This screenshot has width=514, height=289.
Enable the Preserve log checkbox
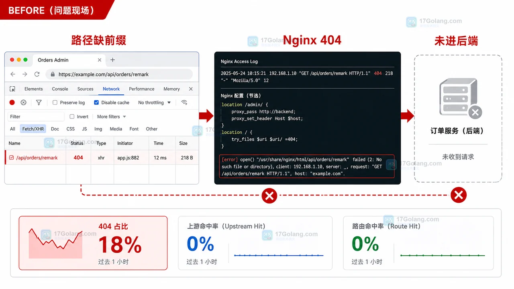coord(55,103)
